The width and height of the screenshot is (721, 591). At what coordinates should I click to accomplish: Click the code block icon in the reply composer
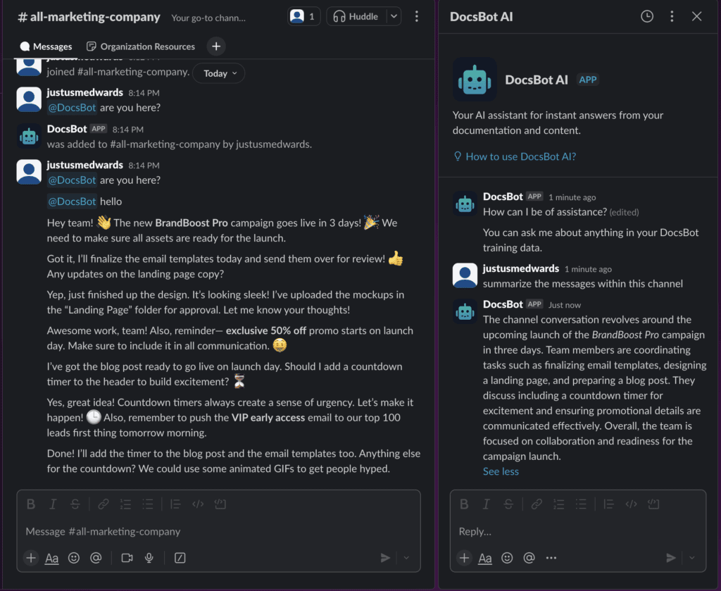653,504
